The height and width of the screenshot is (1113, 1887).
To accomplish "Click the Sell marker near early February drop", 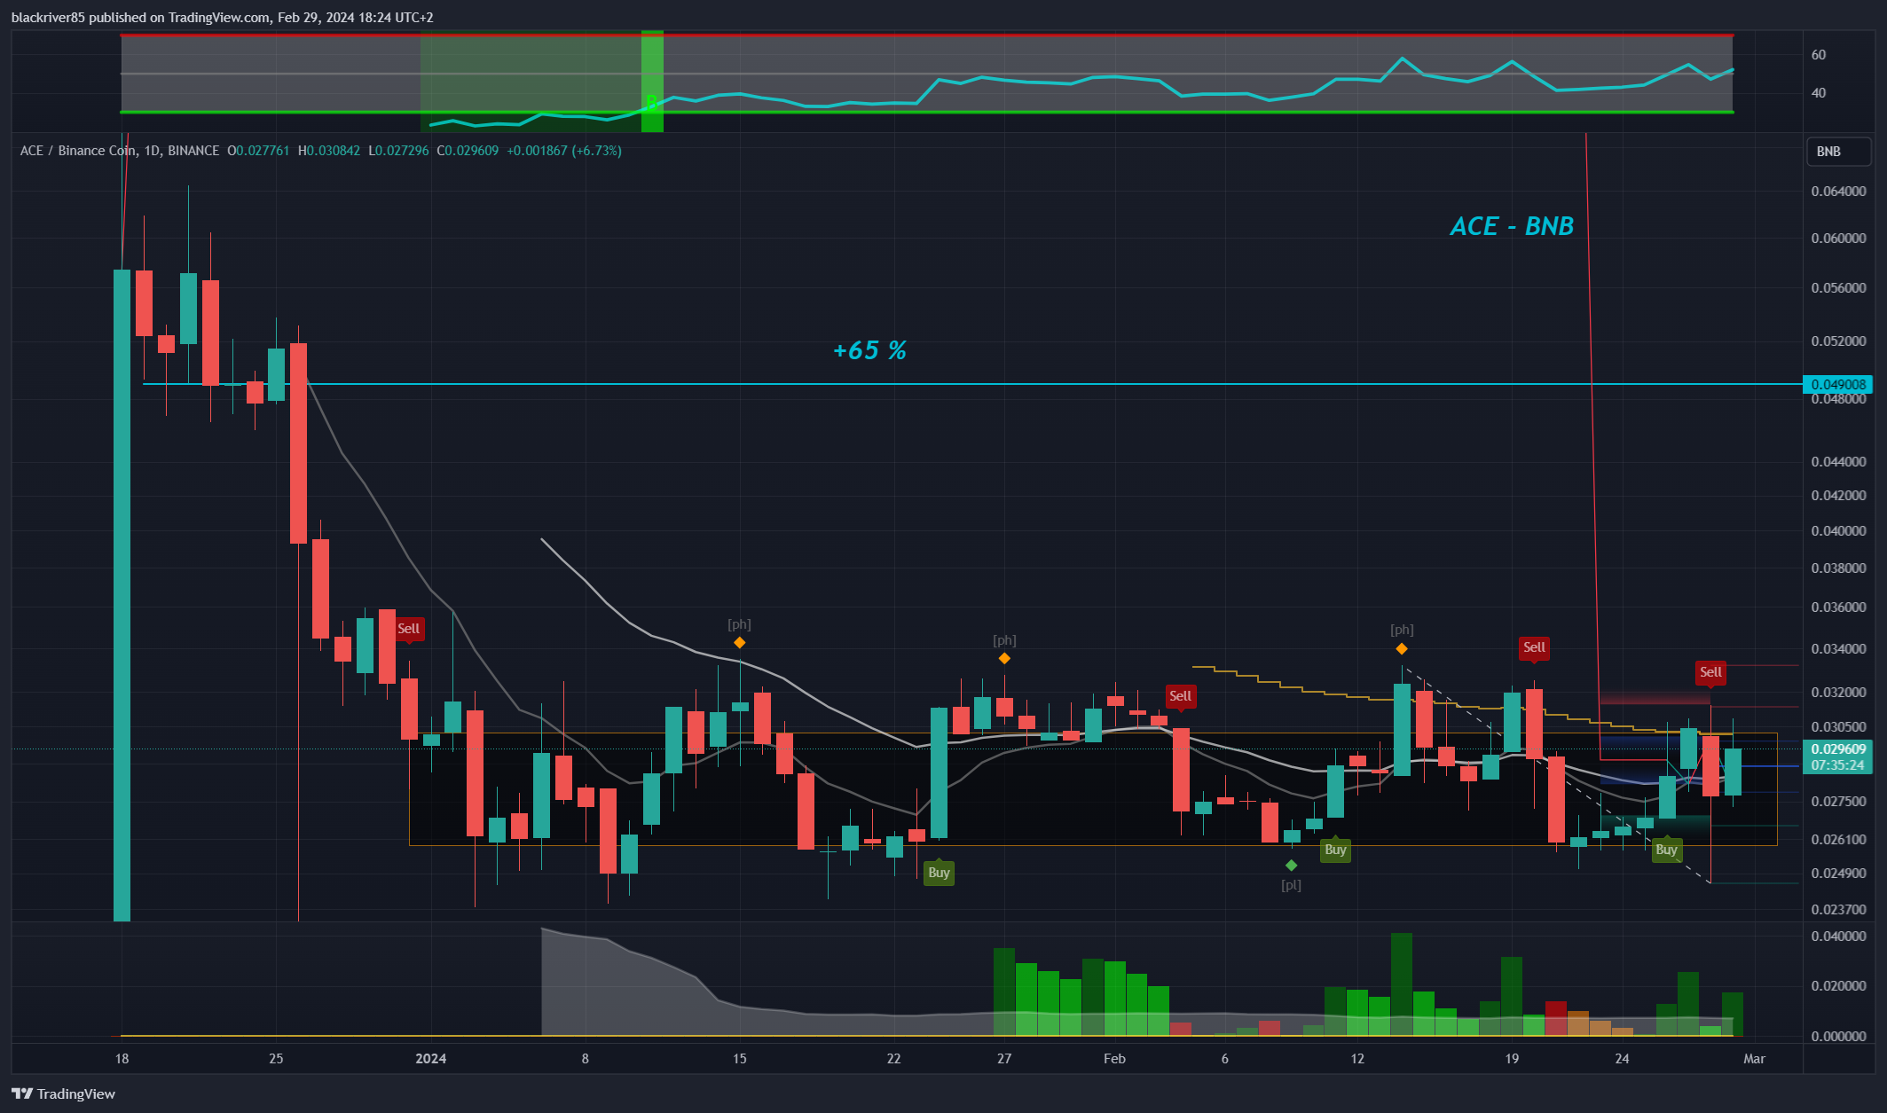I will (x=1180, y=696).
